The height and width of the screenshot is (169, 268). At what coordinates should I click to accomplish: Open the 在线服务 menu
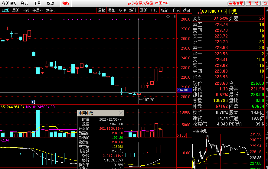pyautogui.click(x=9, y=3)
